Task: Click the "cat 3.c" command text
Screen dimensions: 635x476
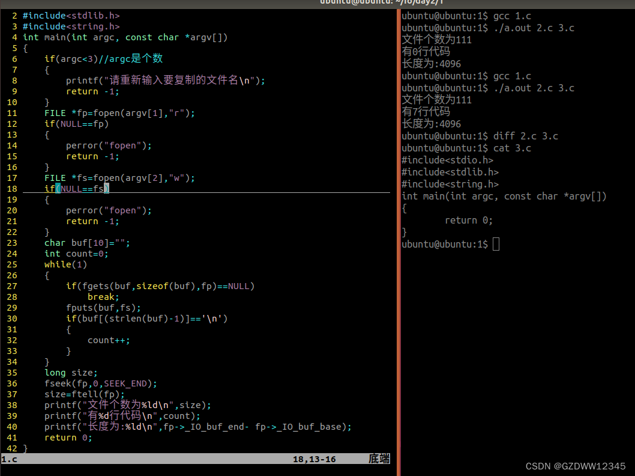Action: click(x=511, y=148)
